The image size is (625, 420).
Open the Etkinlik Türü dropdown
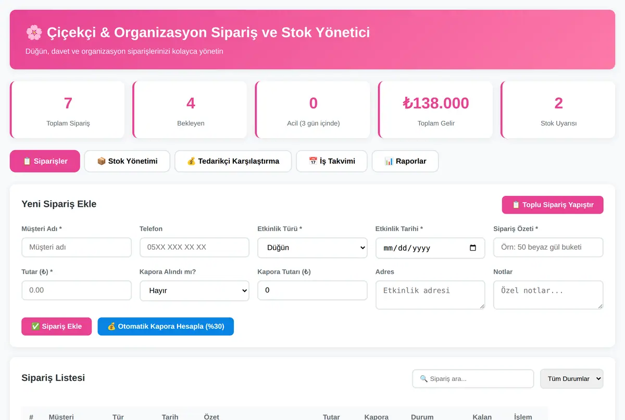click(x=312, y=248)
